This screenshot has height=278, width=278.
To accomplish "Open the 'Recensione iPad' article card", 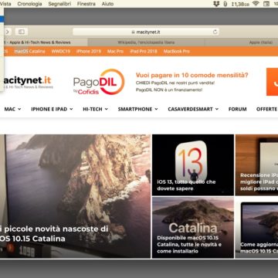I will tap(257, 164).
